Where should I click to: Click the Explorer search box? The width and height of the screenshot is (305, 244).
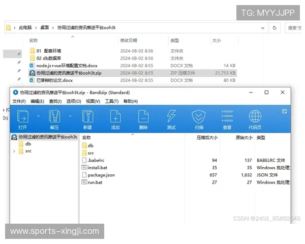(x=294, y=28)
